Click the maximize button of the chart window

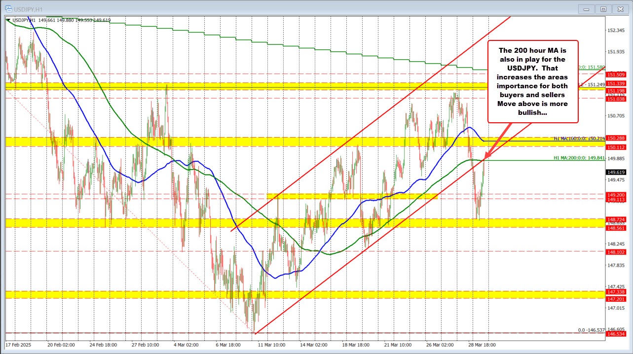(603, 8)
